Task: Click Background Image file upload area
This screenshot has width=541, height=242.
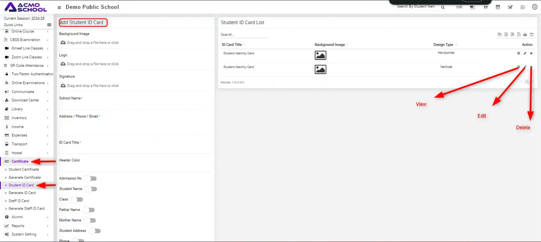Action: pyautogui.click(x=93, y=43)
